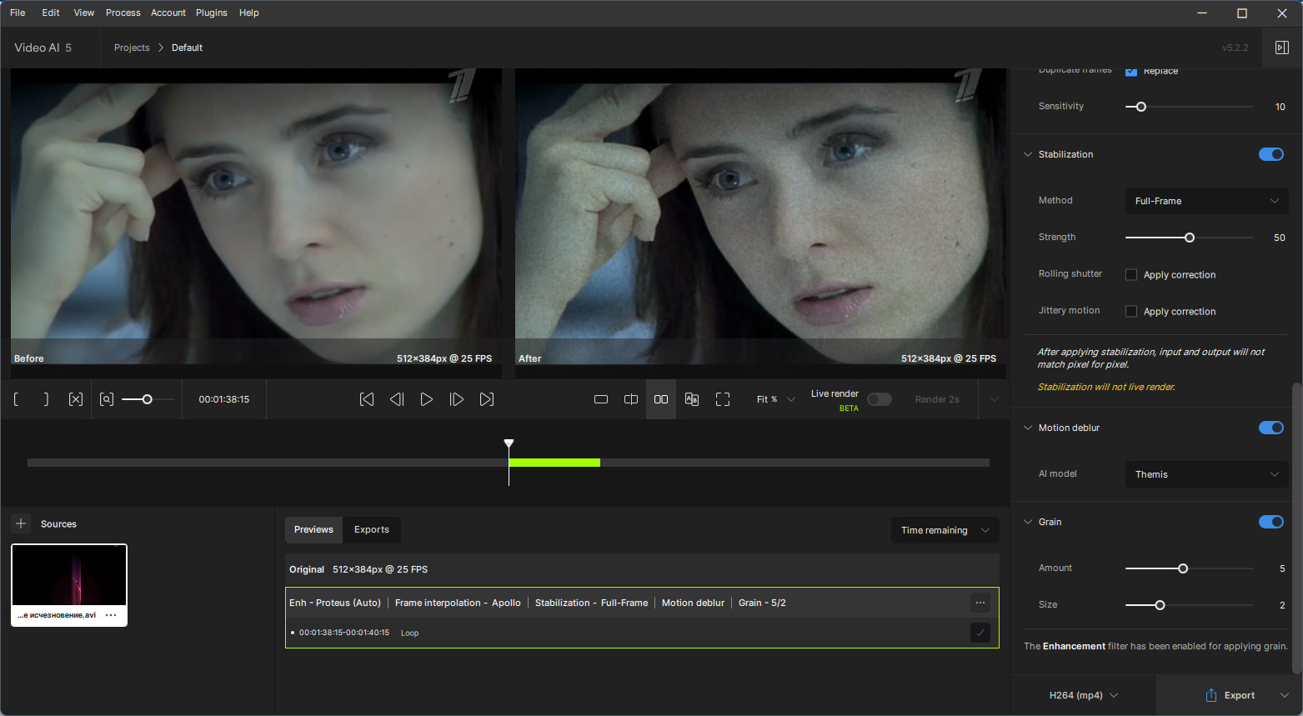Add a new source with plus icon
Image resolution: width=1303 pixels, height=716 pixels.
click(x=21, y=523)
